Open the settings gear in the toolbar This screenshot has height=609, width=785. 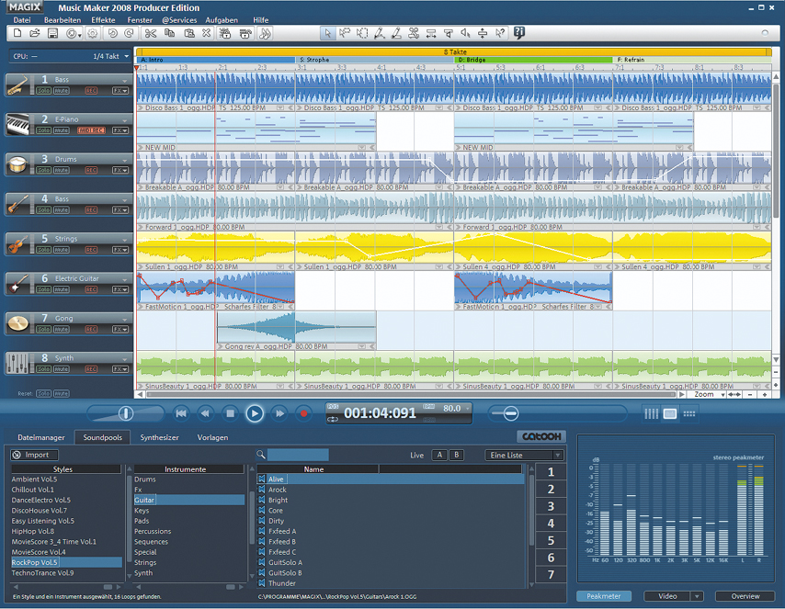tap(93, 34)
